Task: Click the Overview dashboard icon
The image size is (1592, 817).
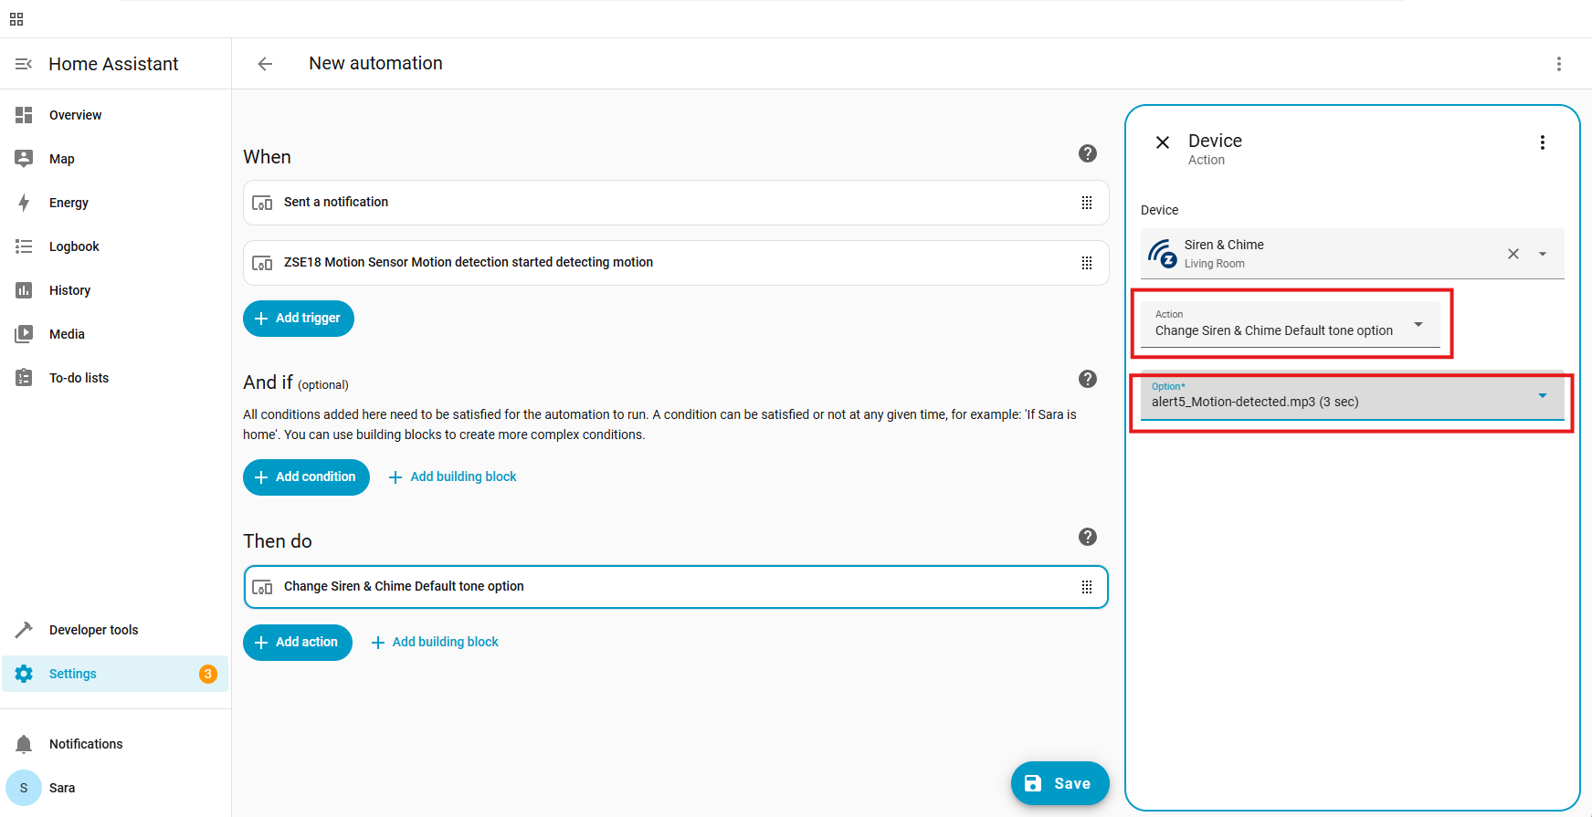Action: pyautogui.click(x=24, y=115)
